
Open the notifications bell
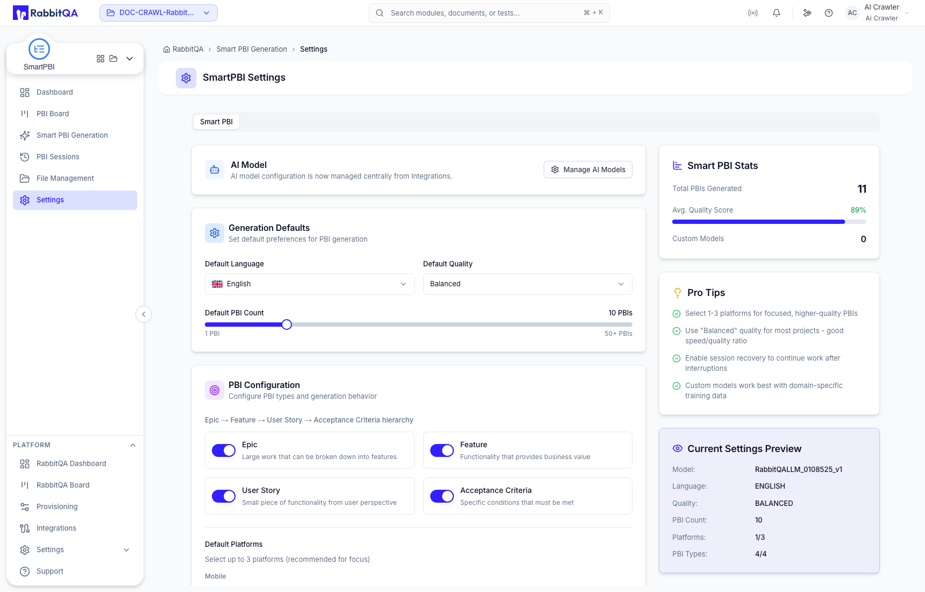(777, 13)
